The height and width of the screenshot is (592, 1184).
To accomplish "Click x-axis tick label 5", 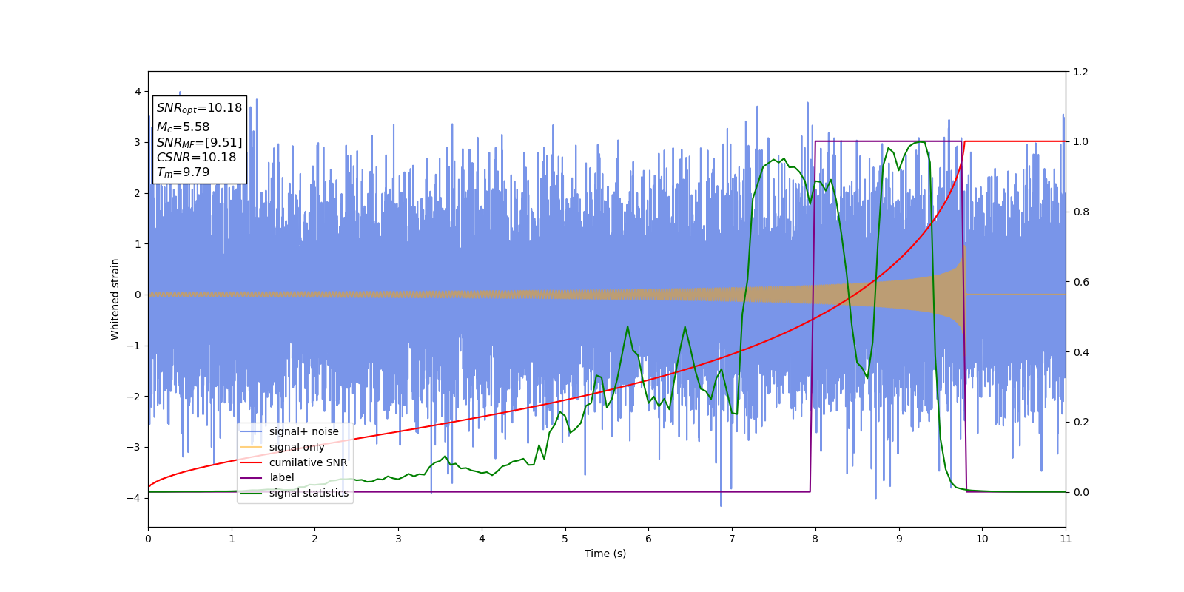I will [565, 539].
